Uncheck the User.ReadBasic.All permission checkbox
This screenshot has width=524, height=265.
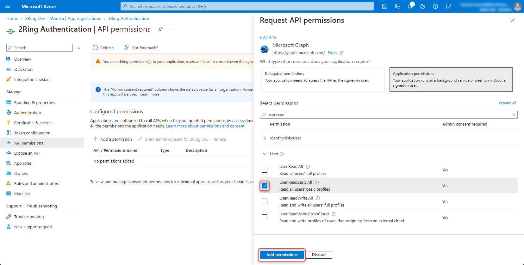[x=265, y=186]
